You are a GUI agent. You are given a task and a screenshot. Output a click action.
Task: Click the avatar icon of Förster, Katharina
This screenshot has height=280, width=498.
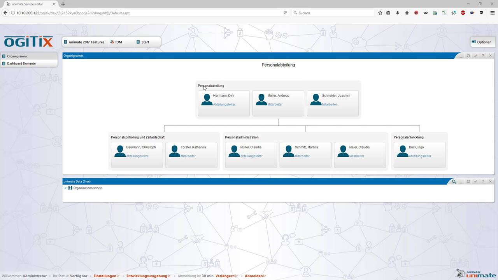coord(174,151)
